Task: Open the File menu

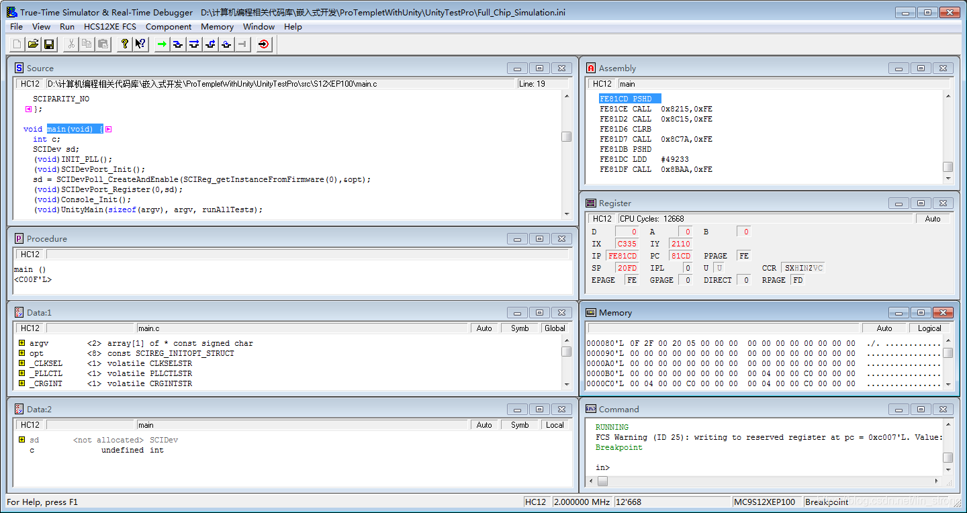Action: (x=16, y=27)
